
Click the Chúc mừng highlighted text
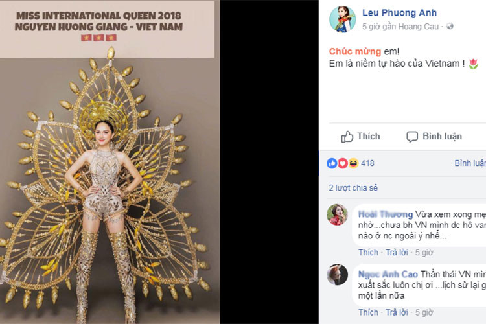tap(351, 51)
